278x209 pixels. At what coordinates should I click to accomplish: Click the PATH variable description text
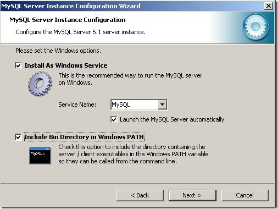point(134,154)
